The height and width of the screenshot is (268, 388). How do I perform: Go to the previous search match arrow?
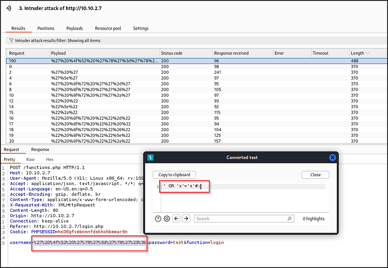[176, 218]
